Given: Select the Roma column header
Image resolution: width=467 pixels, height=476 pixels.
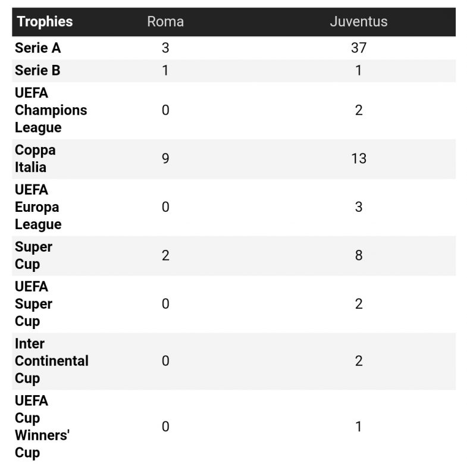Looking at the screenshot, I should point(165,22).
